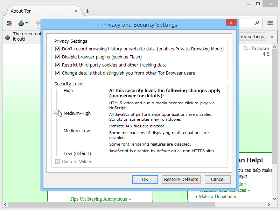Click the Restore Defaults button
The width and height of the screenshot is (280, 210).
tap(181, 179)
